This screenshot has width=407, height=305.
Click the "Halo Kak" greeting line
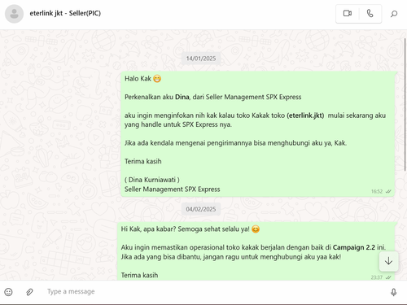pos(142,79)
